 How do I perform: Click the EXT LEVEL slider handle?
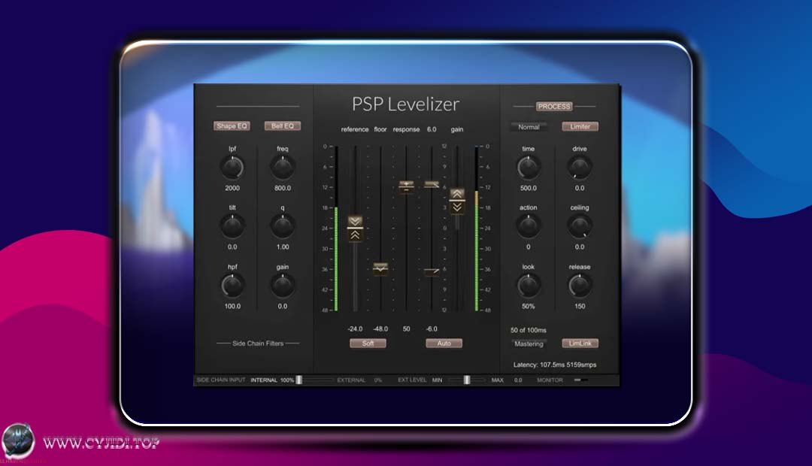(x=467, y=380)
